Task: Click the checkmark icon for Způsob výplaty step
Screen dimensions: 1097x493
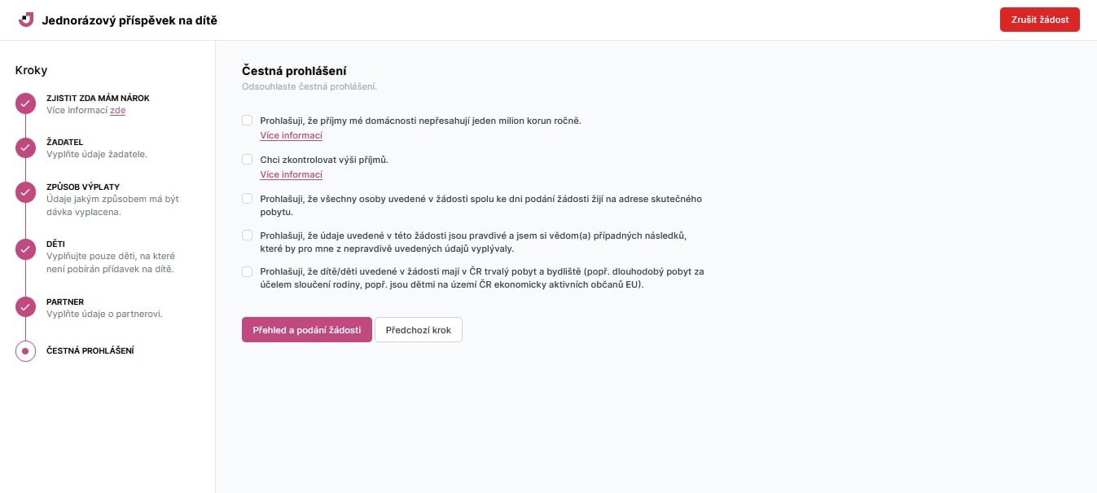Action: pos(25,192)
